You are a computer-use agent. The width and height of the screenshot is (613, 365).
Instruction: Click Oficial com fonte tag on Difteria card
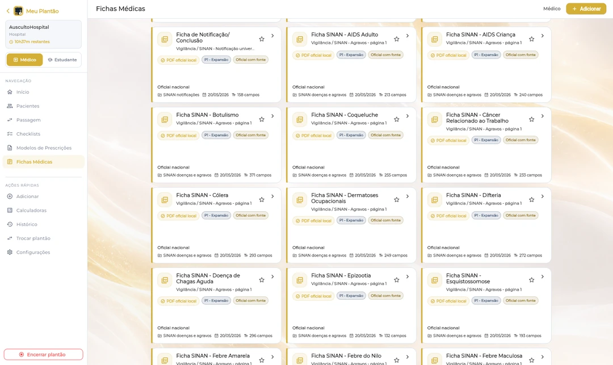click(520, 215)
